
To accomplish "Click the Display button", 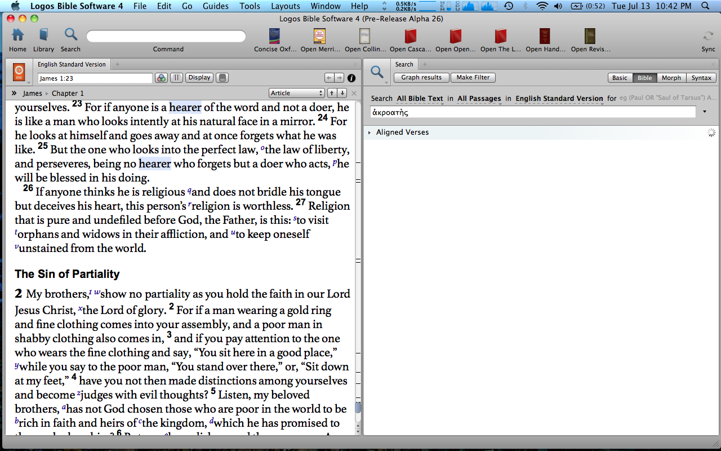I will click(199, 78).
